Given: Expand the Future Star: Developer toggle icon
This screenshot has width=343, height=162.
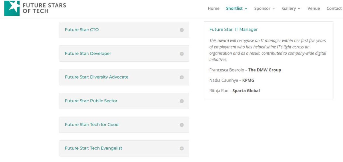Looking at the screenshot, I should click(182, 54).
